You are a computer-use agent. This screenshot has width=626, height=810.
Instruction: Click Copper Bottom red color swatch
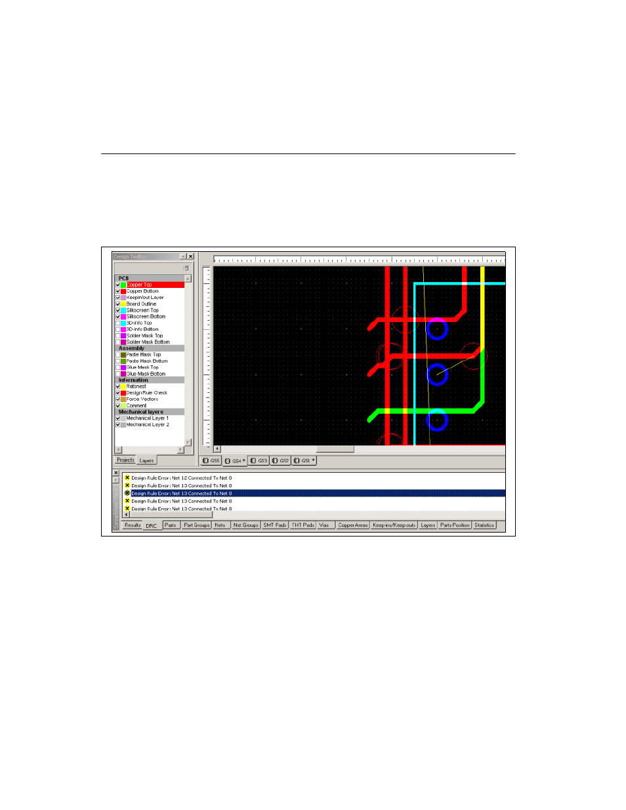[x=123, y=291]
